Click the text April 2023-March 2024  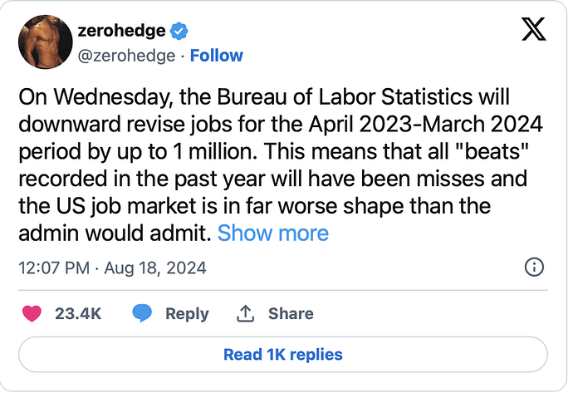[425, 125]
